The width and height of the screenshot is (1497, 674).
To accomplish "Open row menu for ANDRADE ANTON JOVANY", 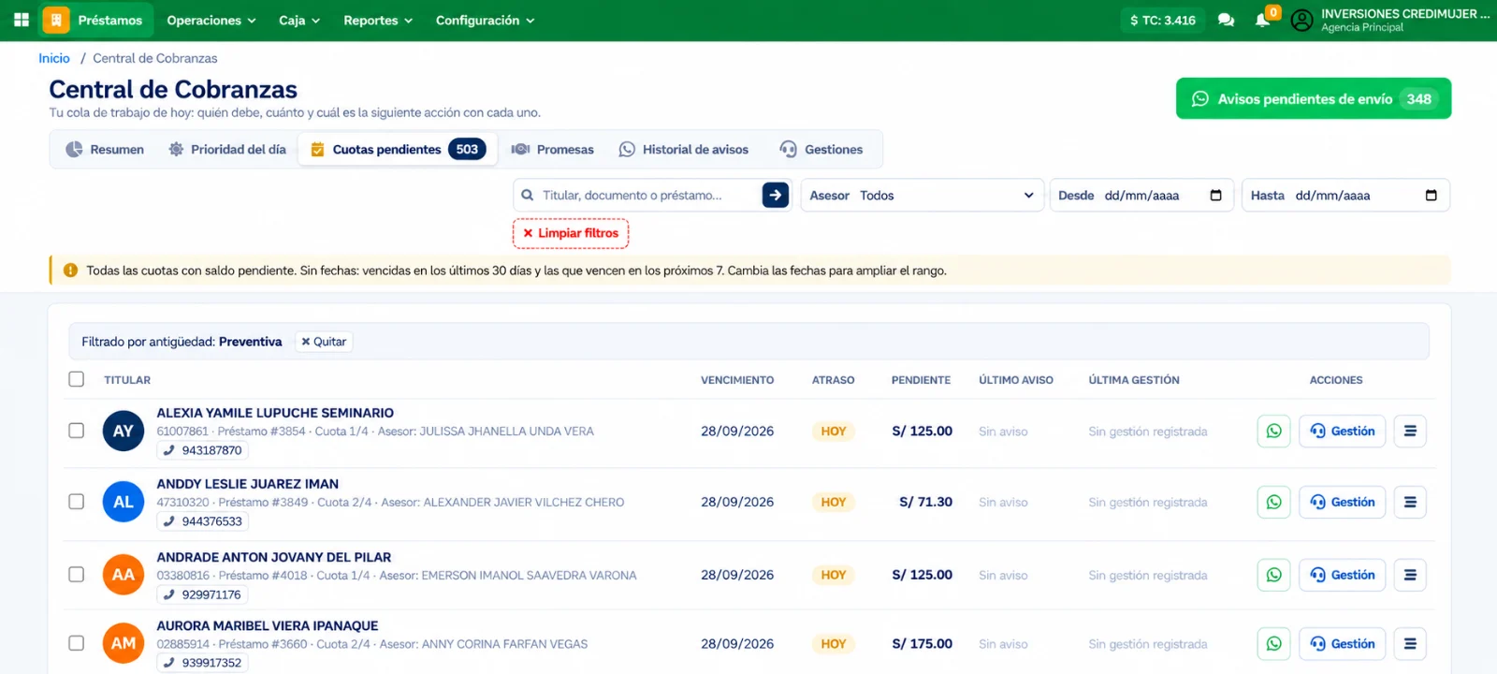I will (x=1410, y=575).
